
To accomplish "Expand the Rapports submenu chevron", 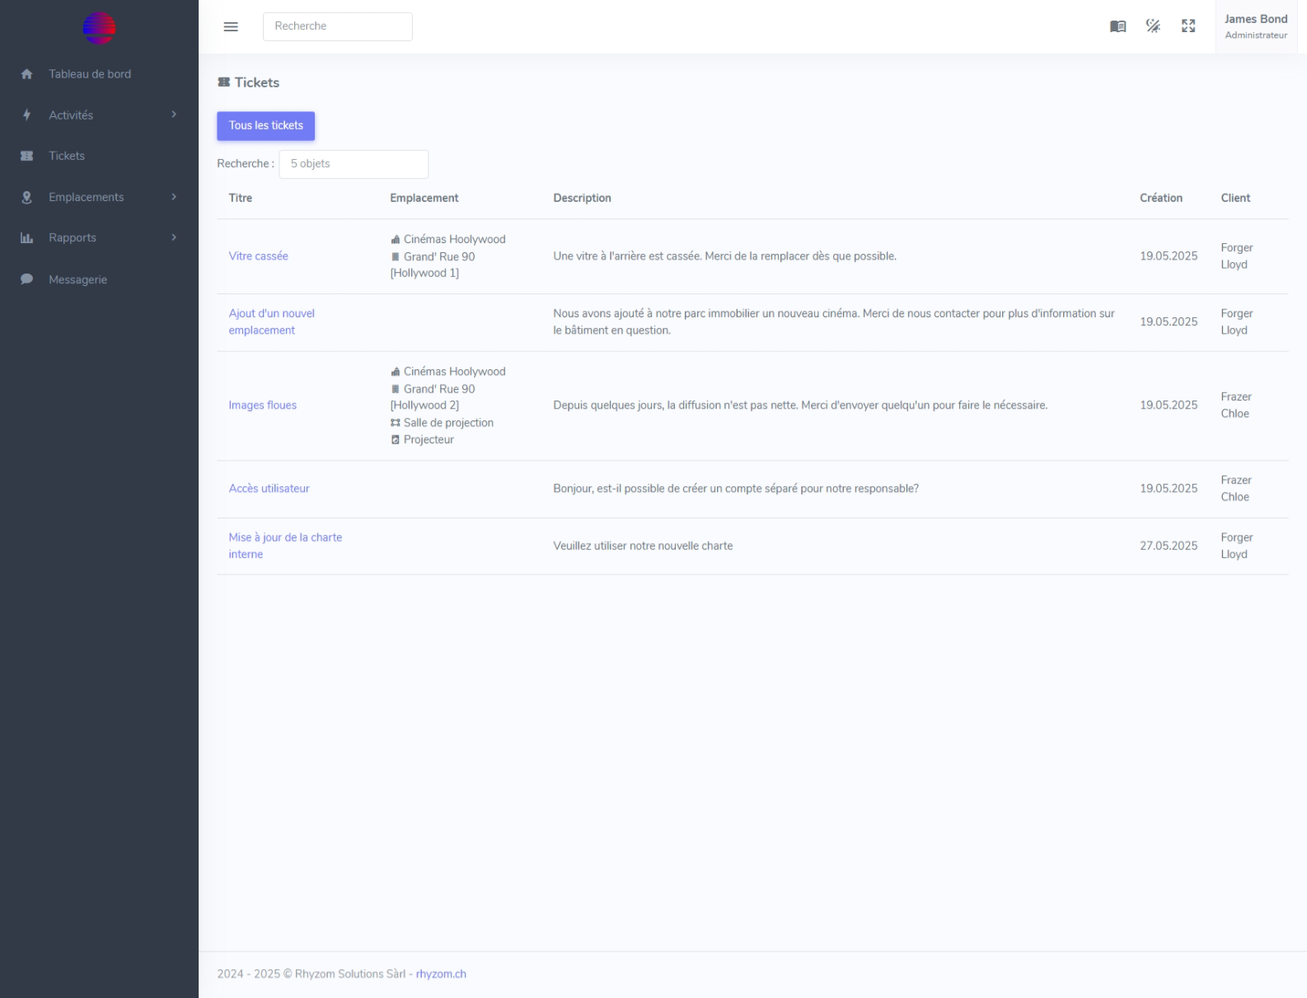I will point(174,237).
